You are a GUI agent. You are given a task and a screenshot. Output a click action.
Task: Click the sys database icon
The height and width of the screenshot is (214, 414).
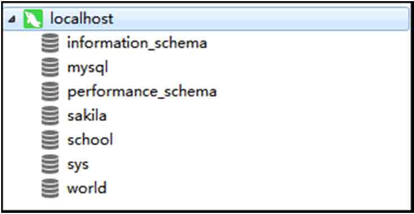click(50, 164)
